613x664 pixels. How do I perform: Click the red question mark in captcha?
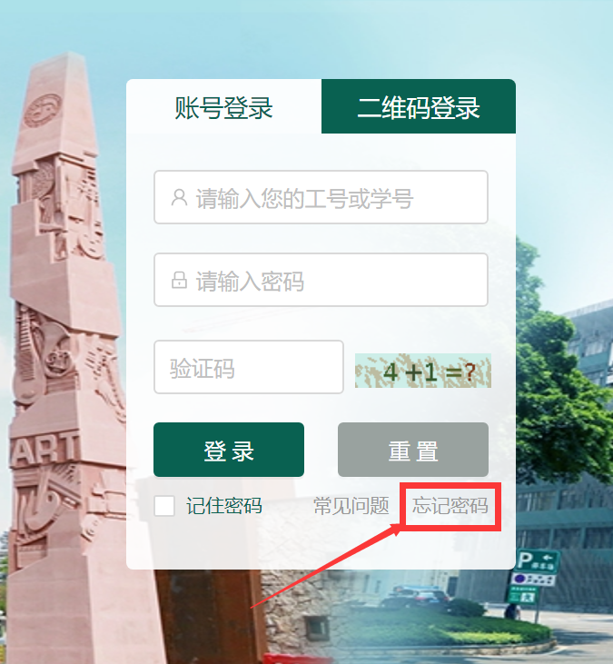(x=470, y=372)
